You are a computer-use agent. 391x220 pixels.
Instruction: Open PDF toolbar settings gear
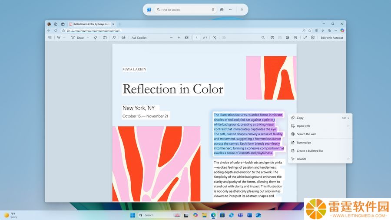[313, 38]
